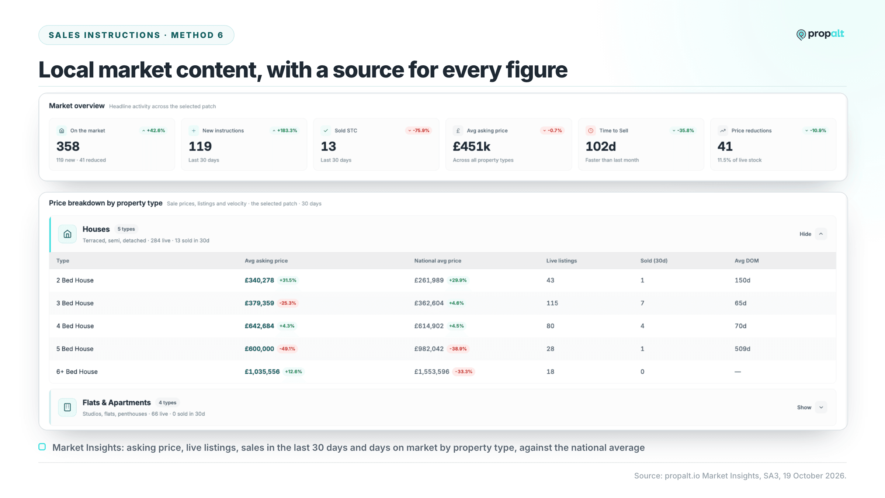Click the +183.3% badge on New instructions
885x498 pixels.
(285, 131)
